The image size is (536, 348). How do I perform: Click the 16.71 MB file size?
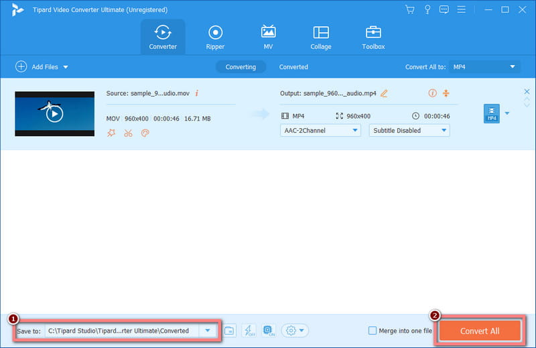[197, 119]
